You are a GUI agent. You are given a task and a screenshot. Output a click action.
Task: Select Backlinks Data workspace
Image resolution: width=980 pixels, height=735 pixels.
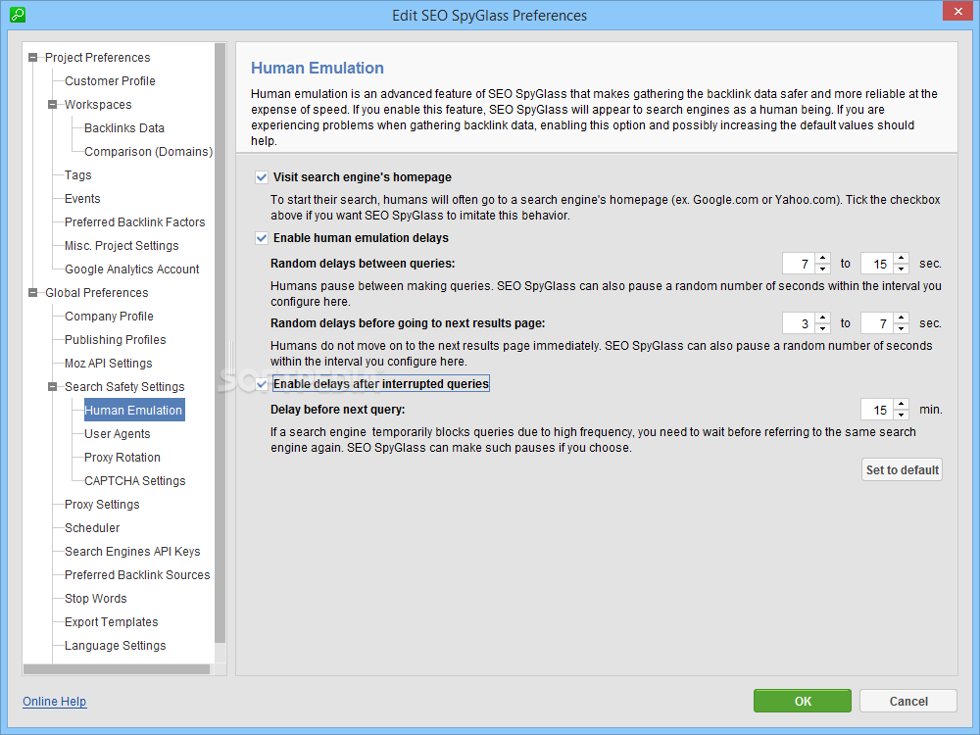[x=124, y=128]
